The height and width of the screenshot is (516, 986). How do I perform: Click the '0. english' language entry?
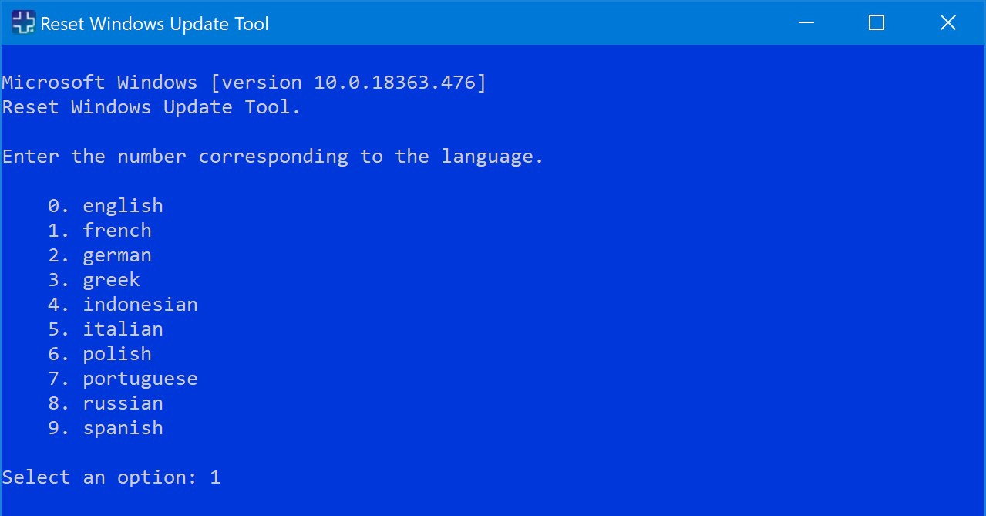(x=106, y=206)
